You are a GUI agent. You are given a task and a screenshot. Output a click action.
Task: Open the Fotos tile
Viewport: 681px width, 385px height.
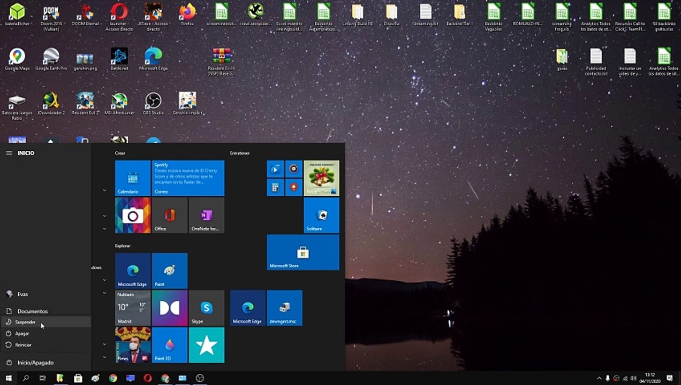coord(321,178)
